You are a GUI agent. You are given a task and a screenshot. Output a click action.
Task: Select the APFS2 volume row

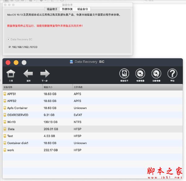click(92, 101)
